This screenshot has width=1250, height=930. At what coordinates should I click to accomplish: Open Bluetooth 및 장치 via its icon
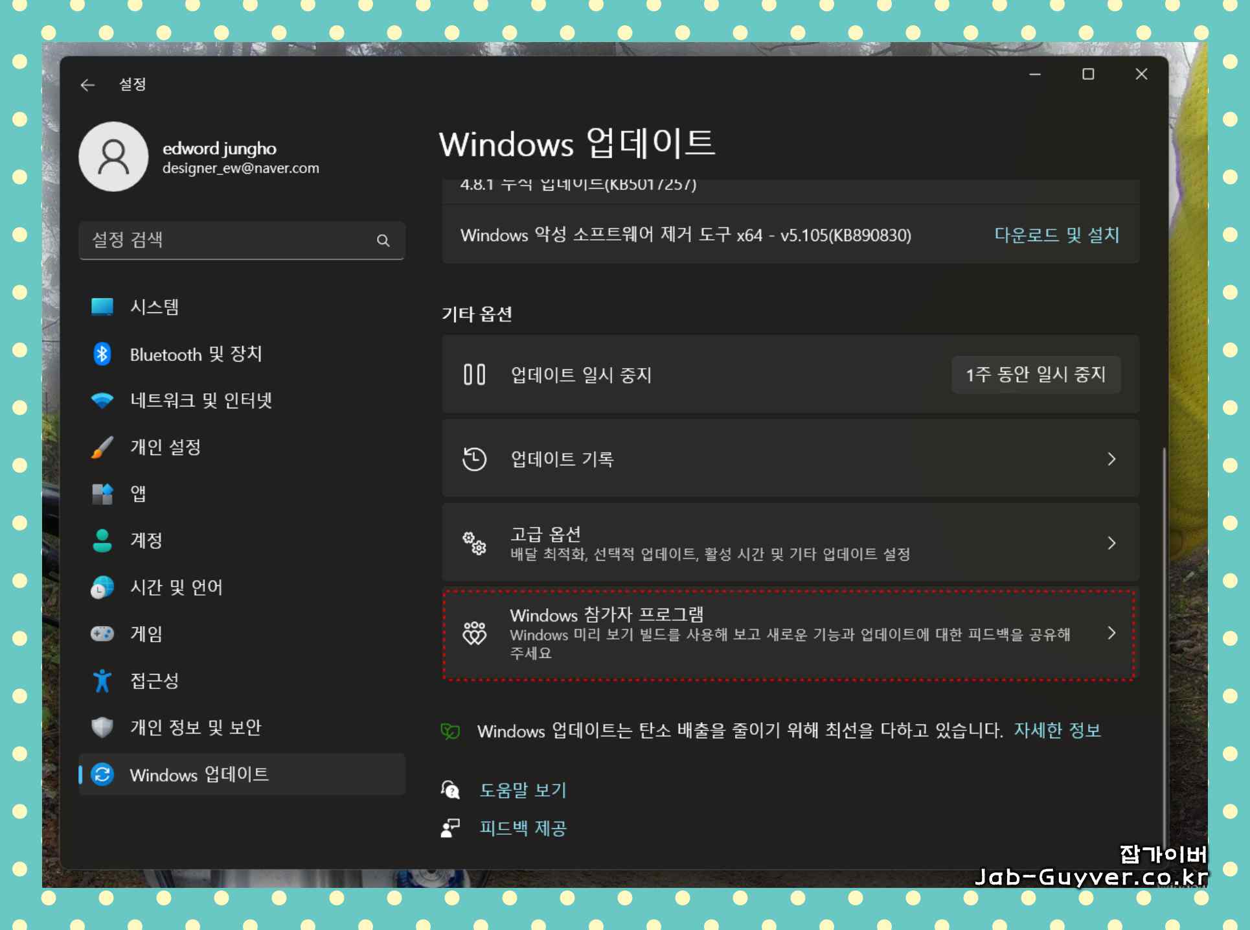click(102, 354)
